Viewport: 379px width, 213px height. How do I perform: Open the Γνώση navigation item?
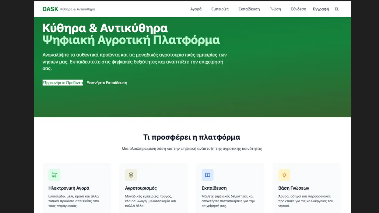point(275,9)
